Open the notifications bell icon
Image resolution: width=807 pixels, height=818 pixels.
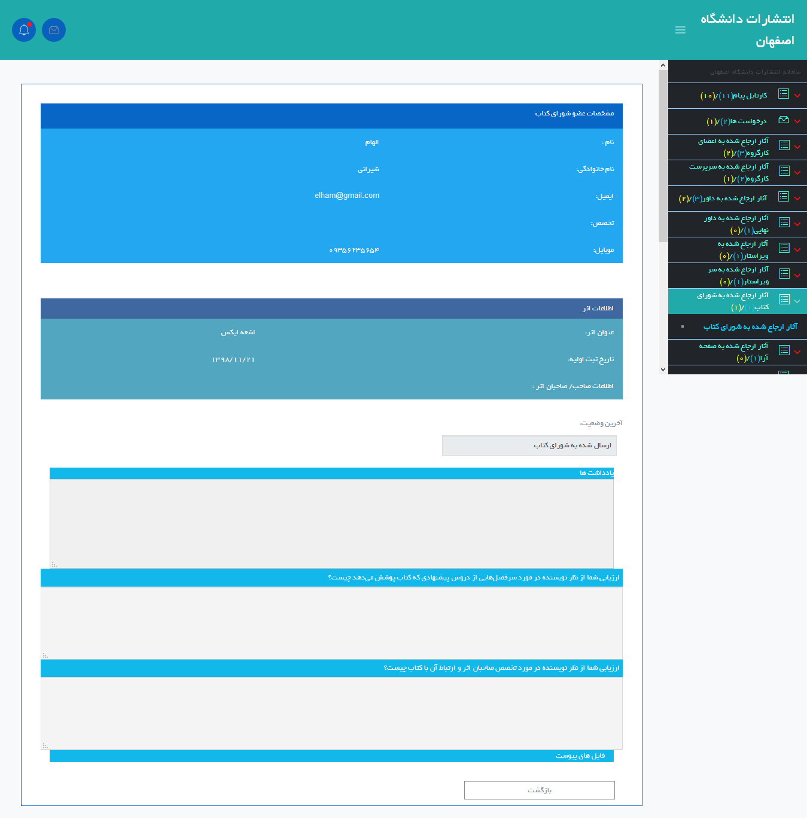tap(24, 30)
